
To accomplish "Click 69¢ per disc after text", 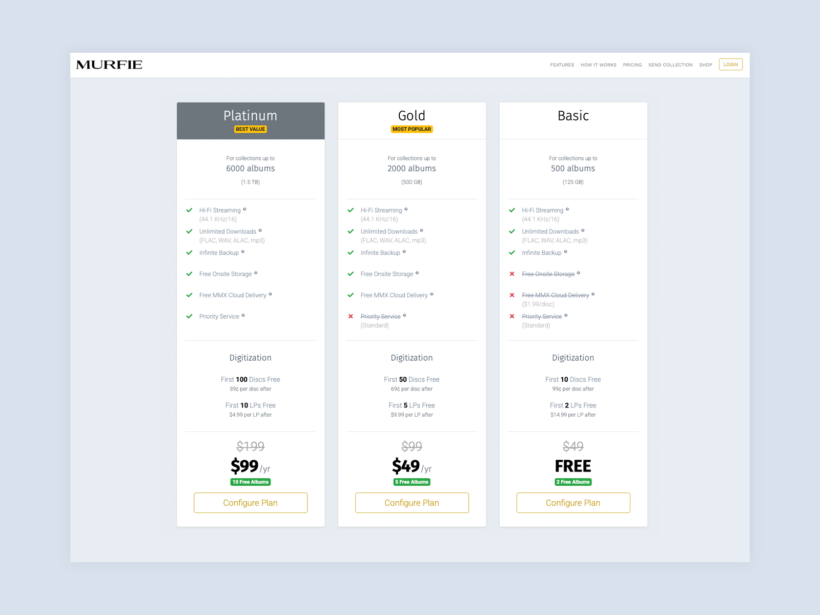I will tap(412, 389).
